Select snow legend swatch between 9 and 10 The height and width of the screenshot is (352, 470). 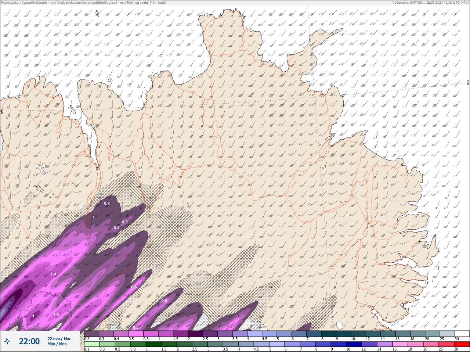344,334
